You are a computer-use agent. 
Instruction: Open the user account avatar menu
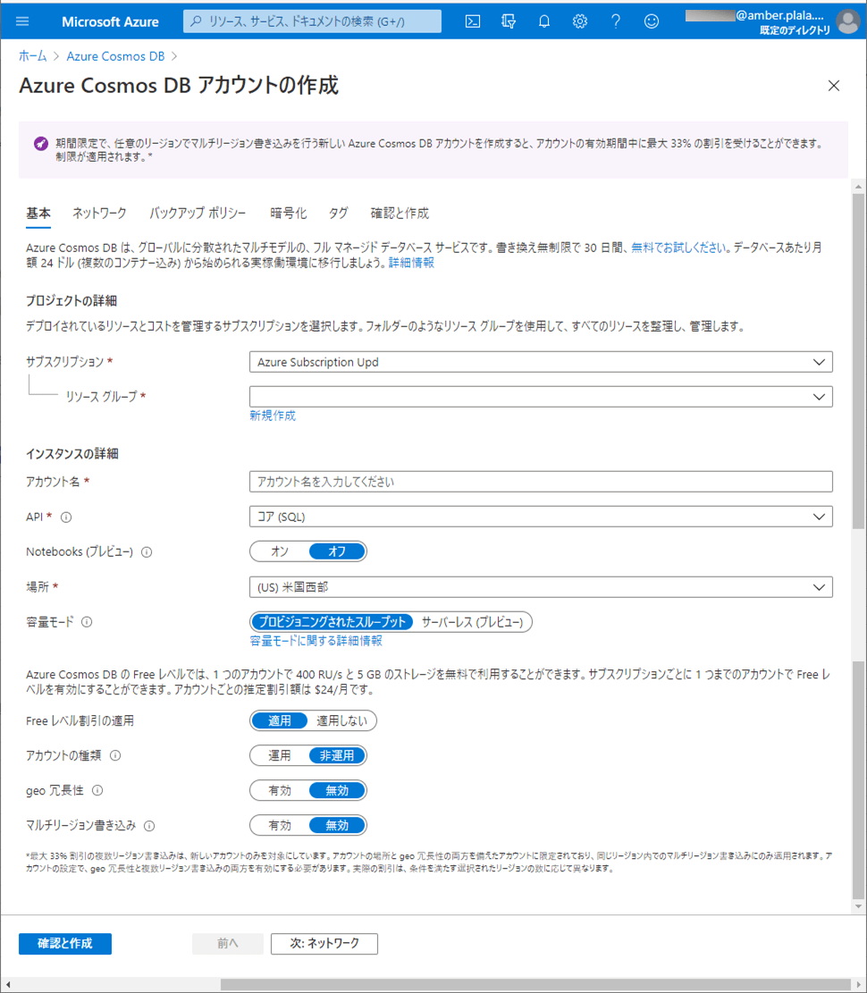[x=848, y=21]
